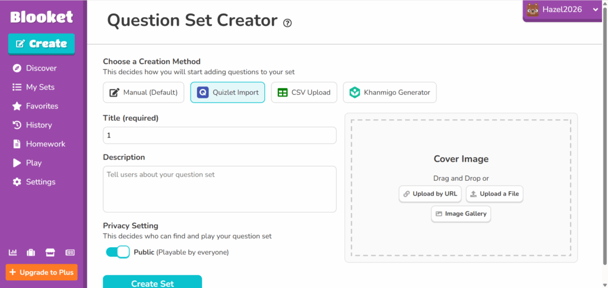This screenshot has height=288, width=608.
Task: Click the help question mark icon
Action: click(287, 23)
